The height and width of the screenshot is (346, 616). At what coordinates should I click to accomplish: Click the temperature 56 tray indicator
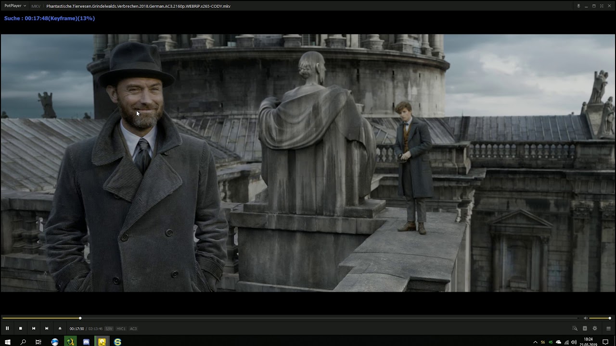(543, 342)
